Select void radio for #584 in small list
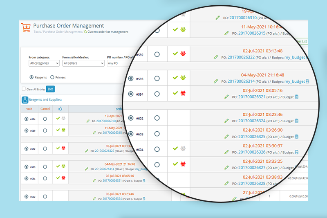 point(26,119)
